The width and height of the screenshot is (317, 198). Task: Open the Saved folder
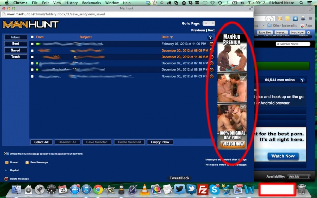(15, 50)
